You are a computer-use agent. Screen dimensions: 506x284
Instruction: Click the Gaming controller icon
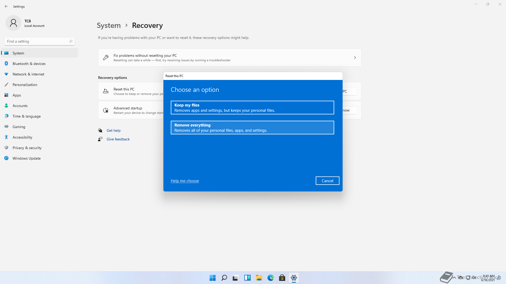6,127
